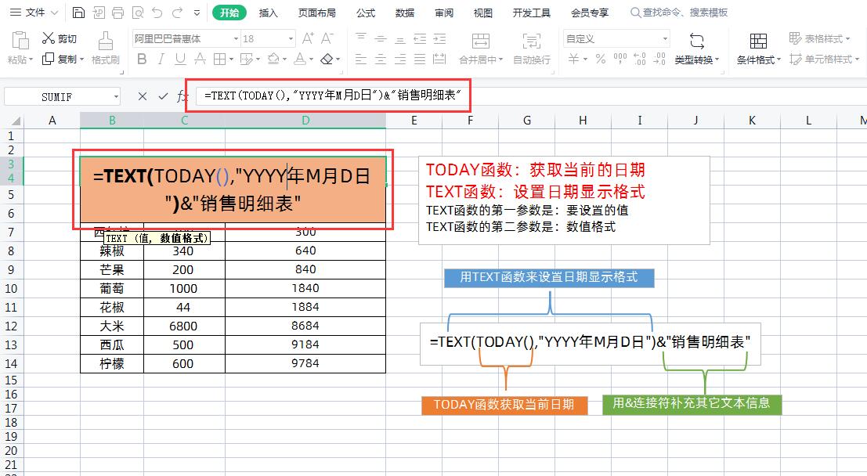867x476 pixels.
Task: Decrease font size with A- icon
Action: point(327,38)
